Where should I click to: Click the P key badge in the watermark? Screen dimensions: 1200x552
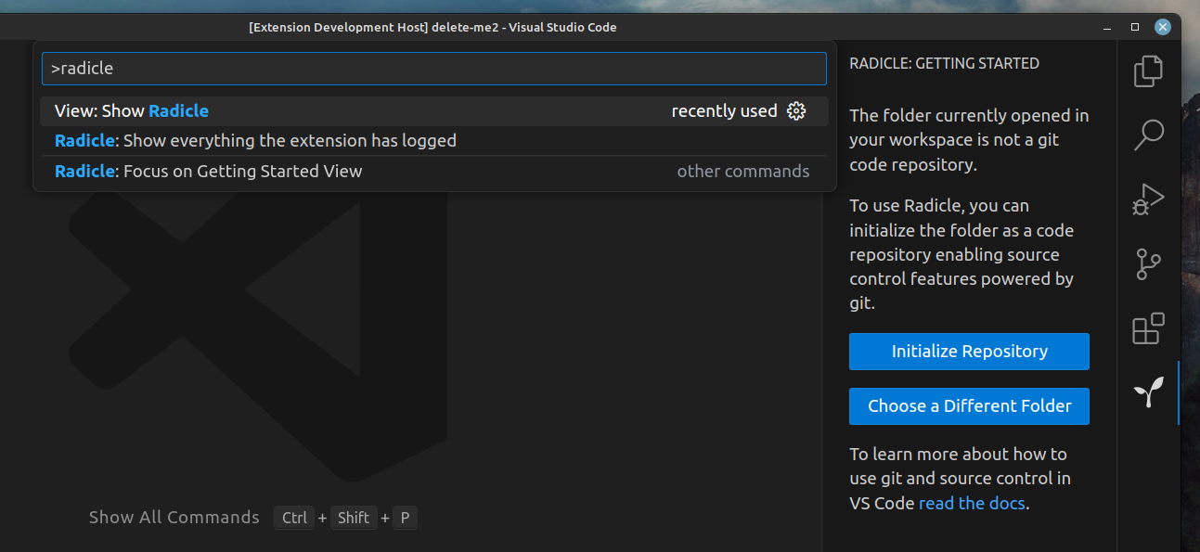coord(405,518)
